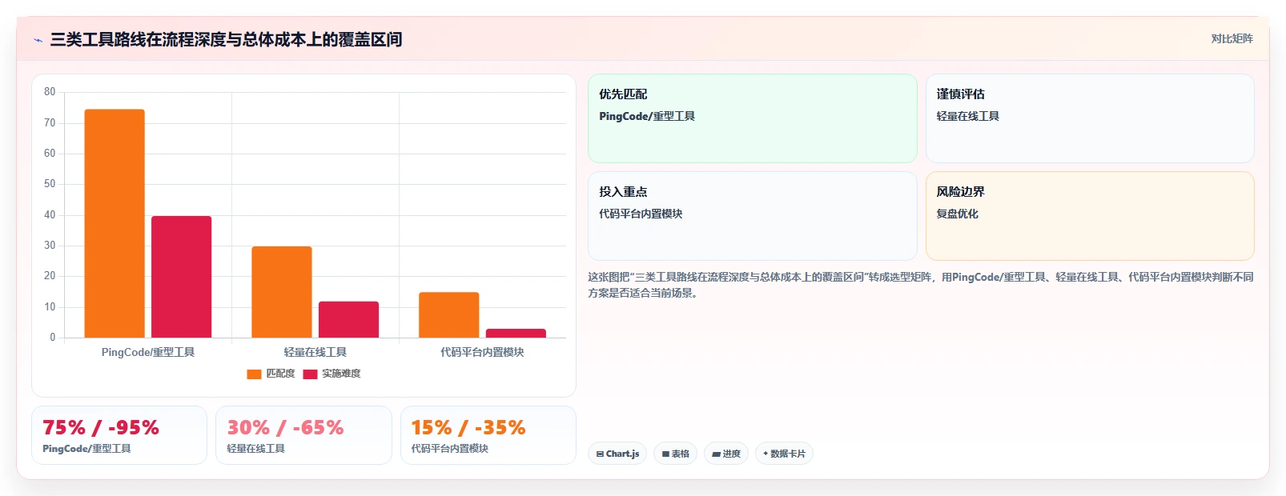Click the red 实施难度 legend swatch
This screenshot has height=496, width=1286.
(310, 374)
